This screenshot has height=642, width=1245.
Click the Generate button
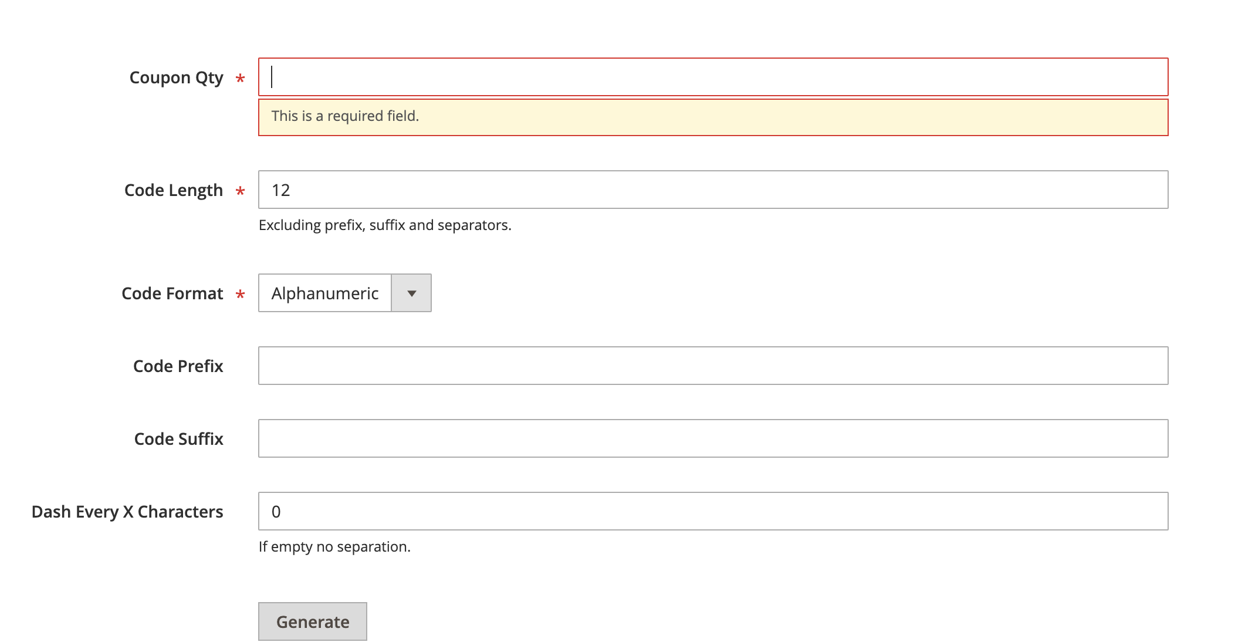tap(312, 621)
